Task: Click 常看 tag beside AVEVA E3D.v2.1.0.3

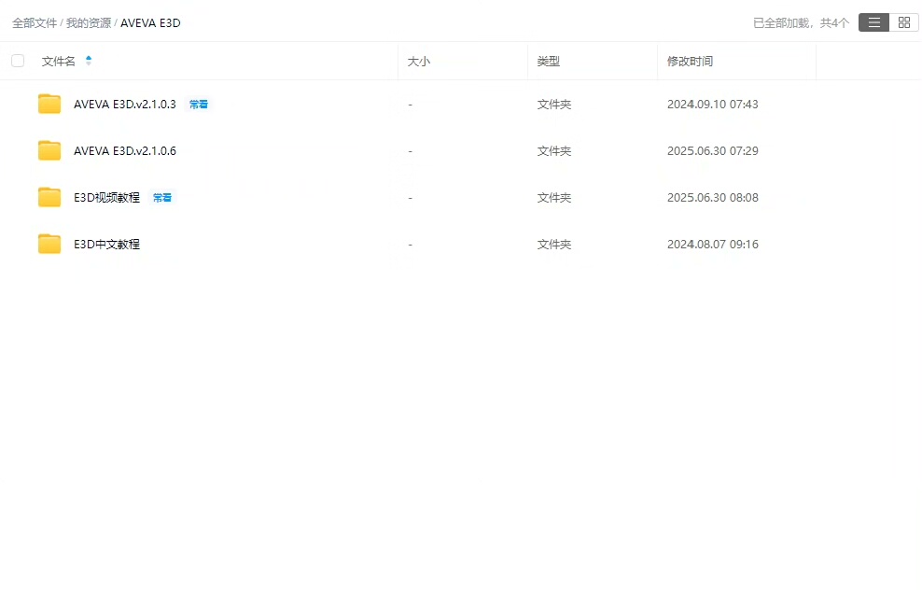Action: (x=198, y=105)
